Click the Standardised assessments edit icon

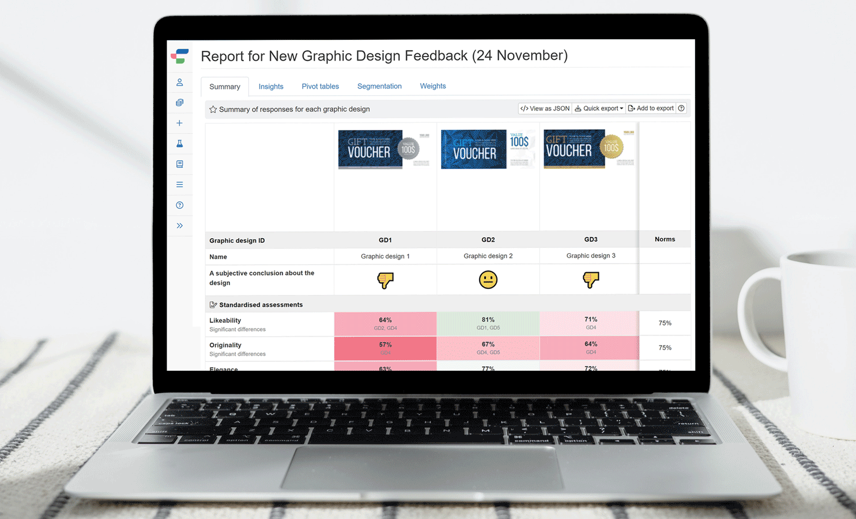pyautogui.click(x=213, y=304)
